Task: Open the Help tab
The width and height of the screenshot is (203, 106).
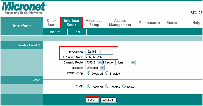Action: point(196,23)
